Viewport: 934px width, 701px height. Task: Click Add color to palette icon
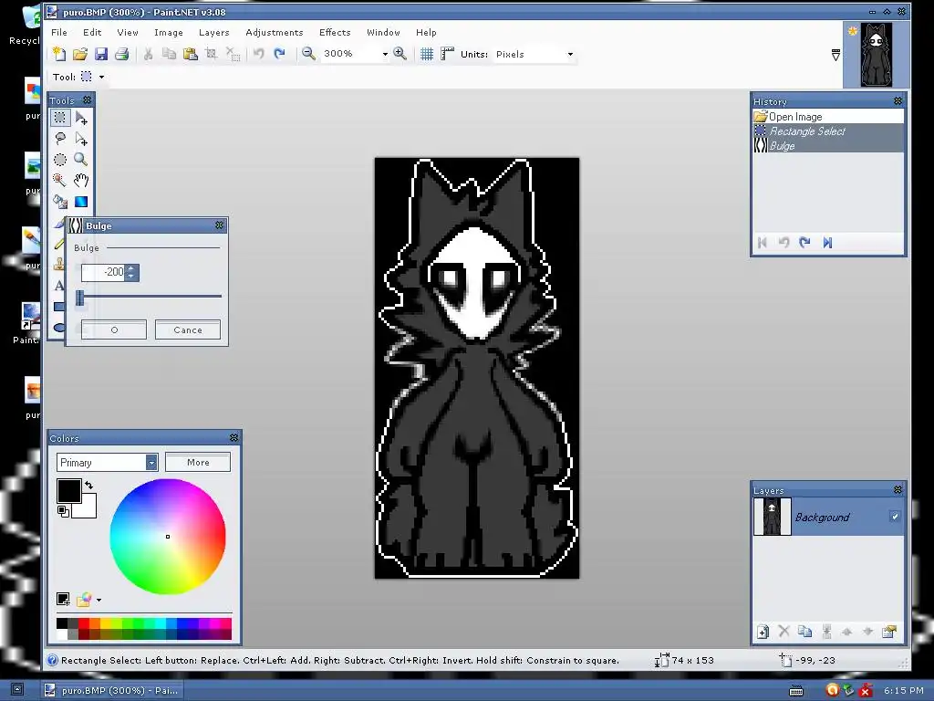(x=63, y=599)
